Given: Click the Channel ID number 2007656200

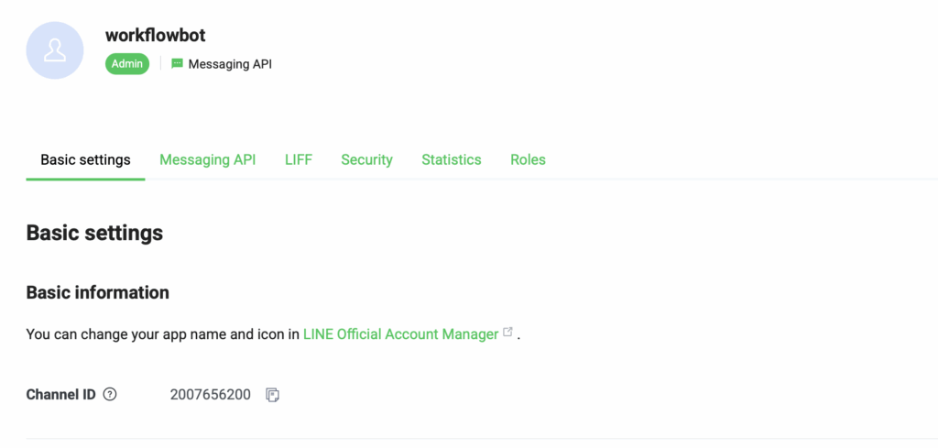Looking at the screenshot, I should point(211,395).
